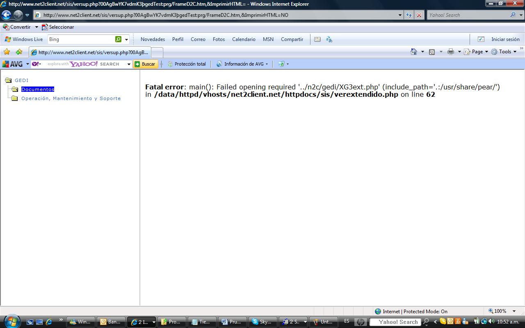Switch to Skype taskbar button
Viewport: 525px width, 328px height.
coord(262,322)
